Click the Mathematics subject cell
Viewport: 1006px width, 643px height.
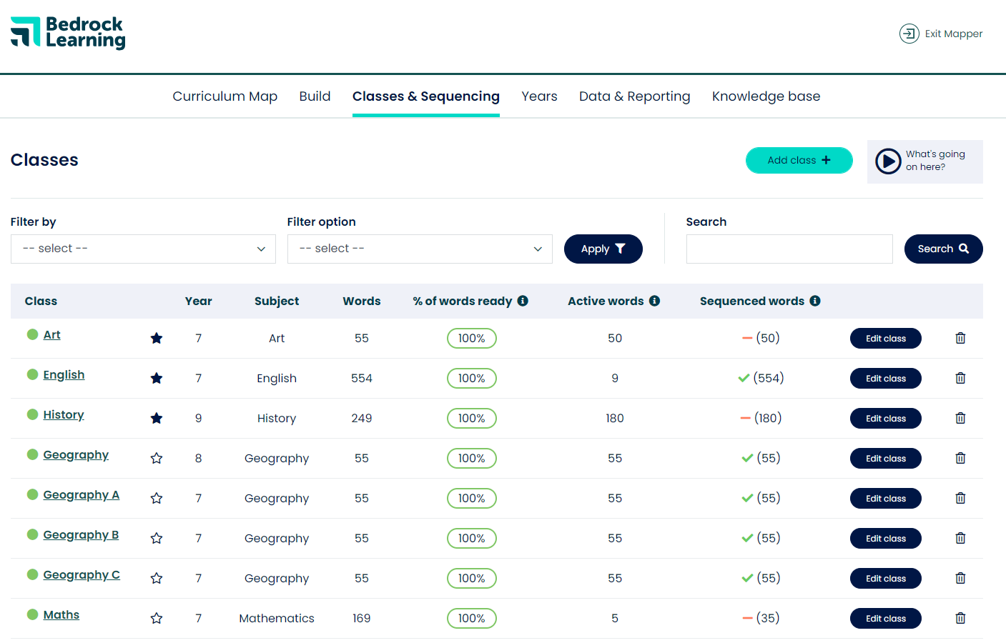[x=277, y=618]
